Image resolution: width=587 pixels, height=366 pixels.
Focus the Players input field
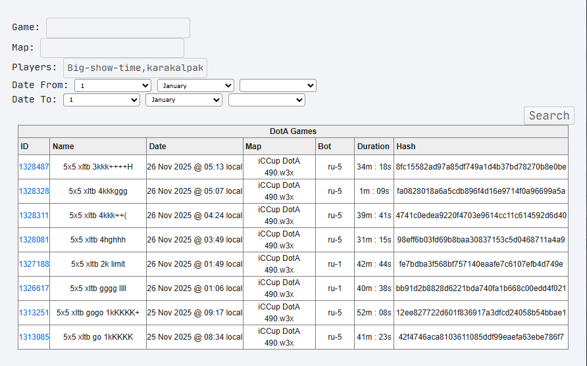click(135, 68)
